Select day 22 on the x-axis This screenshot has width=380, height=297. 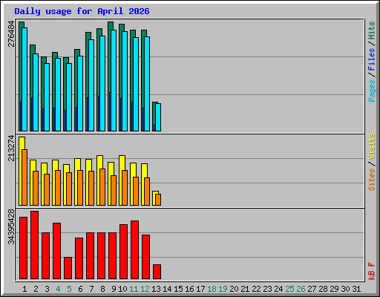pos(256,289)
